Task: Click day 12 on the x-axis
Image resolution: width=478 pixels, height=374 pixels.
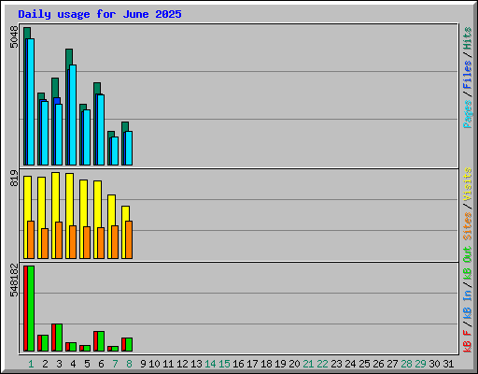Action: [x=182, y=364]
